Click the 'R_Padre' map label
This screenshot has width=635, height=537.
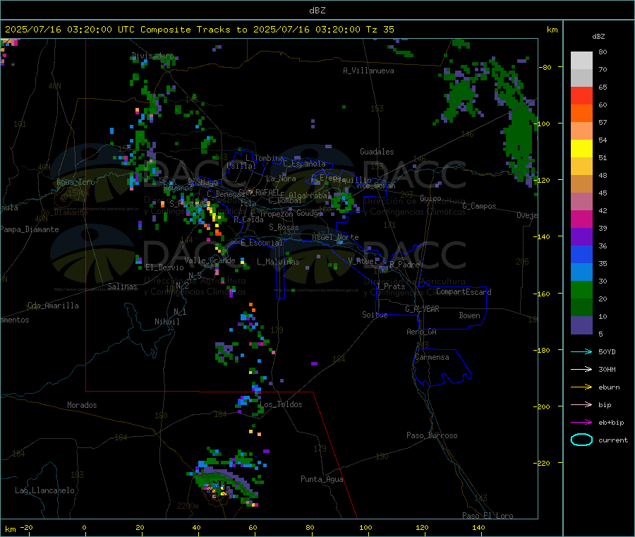pyautogui.click(x=404, y=265)
